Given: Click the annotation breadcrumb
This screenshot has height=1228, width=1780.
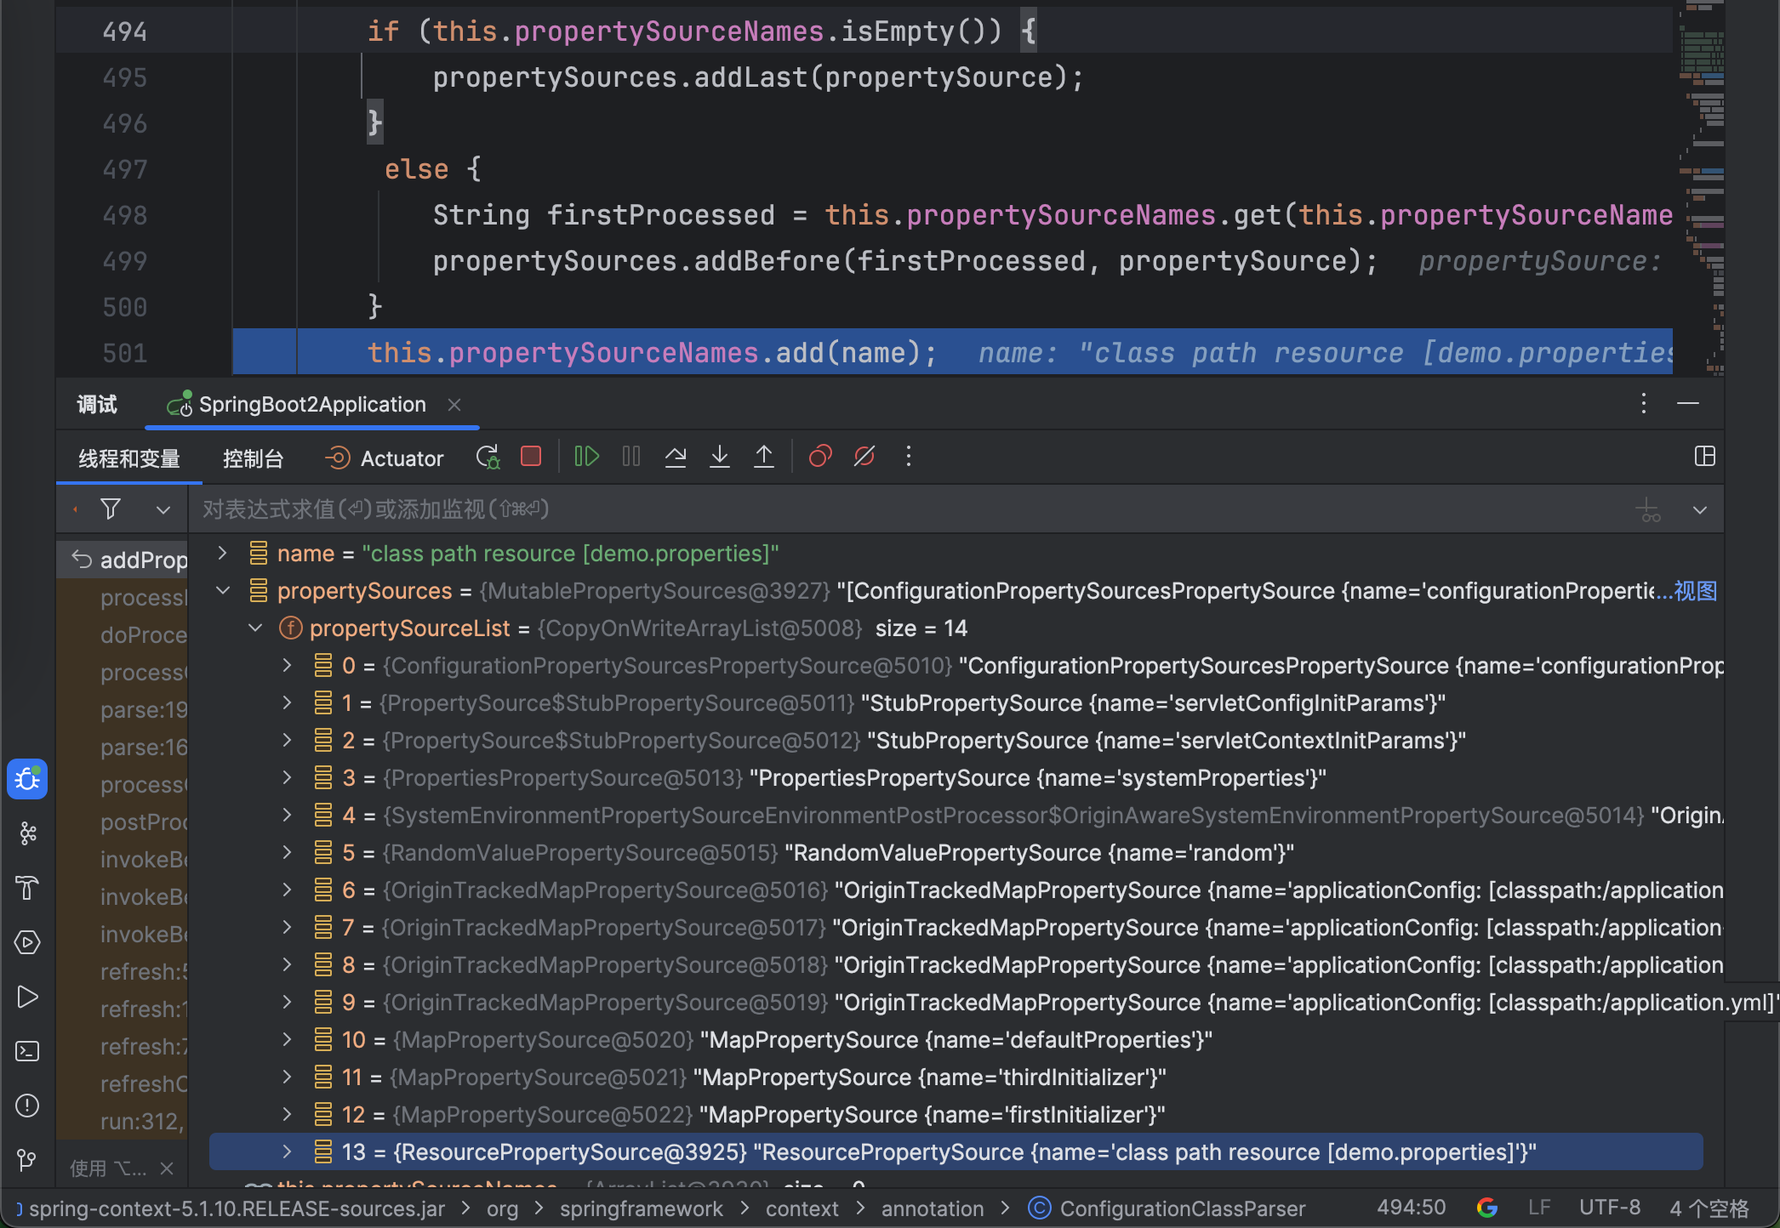Looking at the screenshot, I should 933,1208.
